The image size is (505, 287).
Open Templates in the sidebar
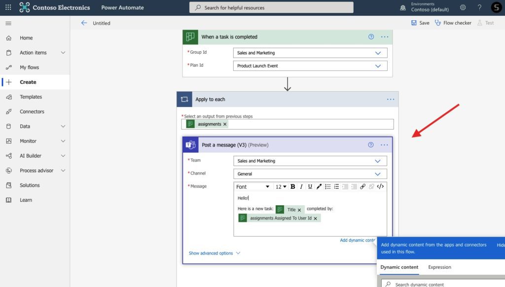(35, 97)
